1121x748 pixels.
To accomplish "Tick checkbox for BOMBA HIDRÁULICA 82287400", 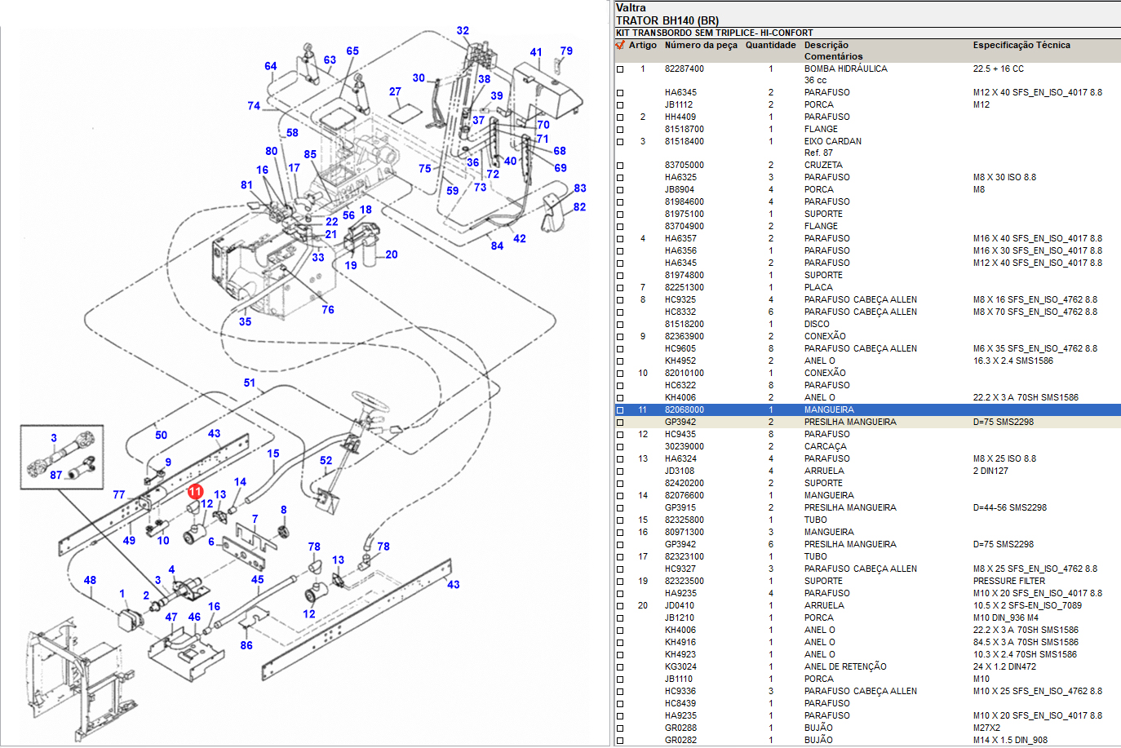I will tap(620, 69).
